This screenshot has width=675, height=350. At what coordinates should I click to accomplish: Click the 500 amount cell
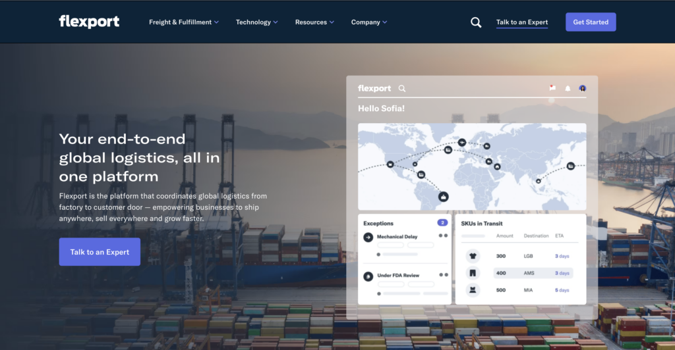point(501,290)
